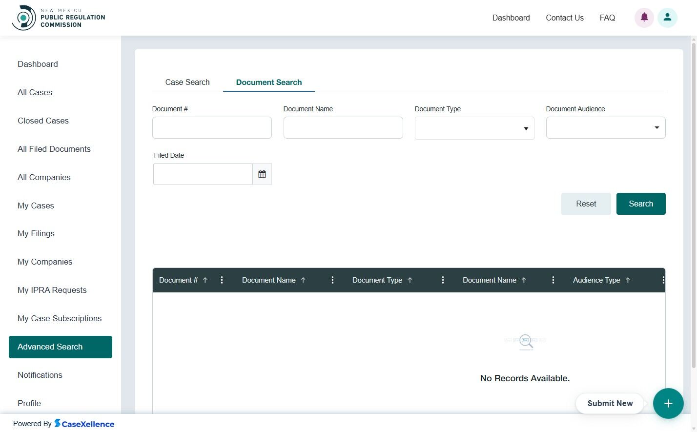This screenshot has width=697, height=432.
Task: Click the Public Regulation Commission logo
Action: [58, 17]
